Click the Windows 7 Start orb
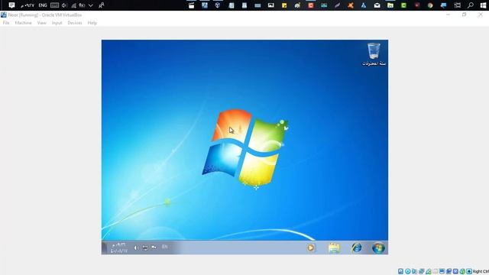Viewport: 489px width, 275px height. tap(378, 247)
